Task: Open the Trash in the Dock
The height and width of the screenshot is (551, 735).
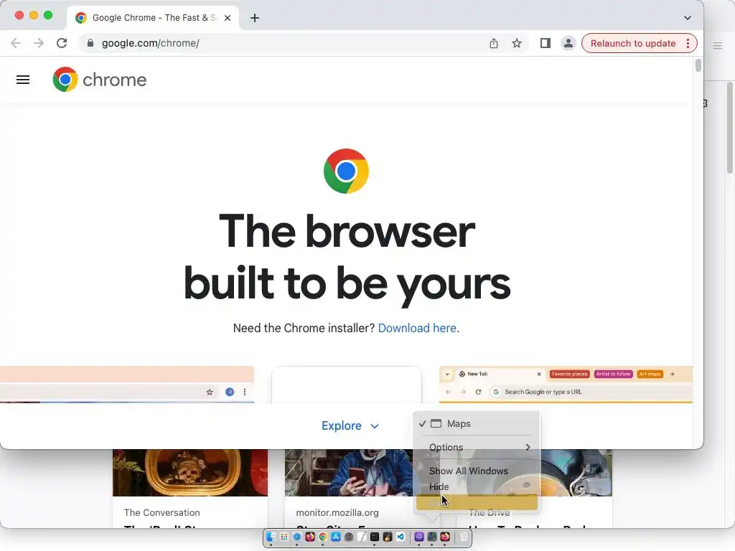Action: pyautogui.click(x=464, y=537)
